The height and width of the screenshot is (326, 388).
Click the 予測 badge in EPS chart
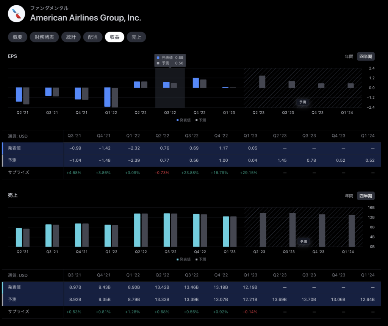click(x=303, y=102)
